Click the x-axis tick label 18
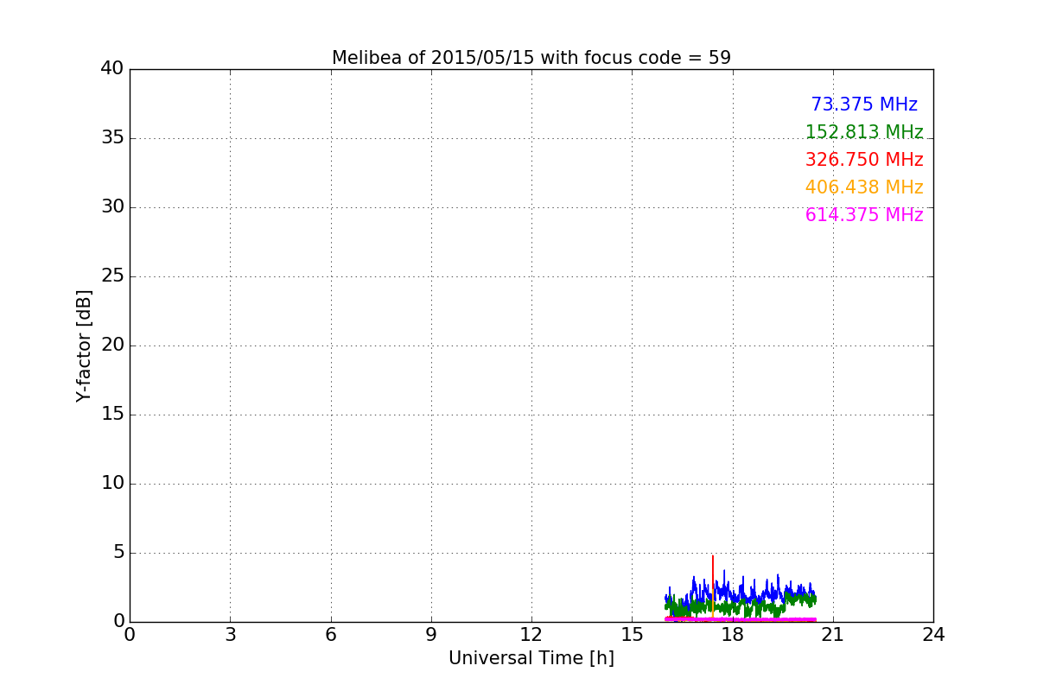The width and height of the screenshot is (1037, 691). (733, 634)
